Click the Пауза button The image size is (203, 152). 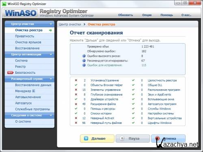pyautogui.click(x=133, y=139)
